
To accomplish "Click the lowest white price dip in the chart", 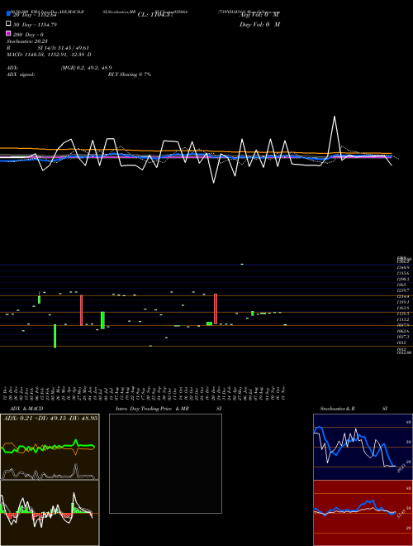I will coord(213,182).
